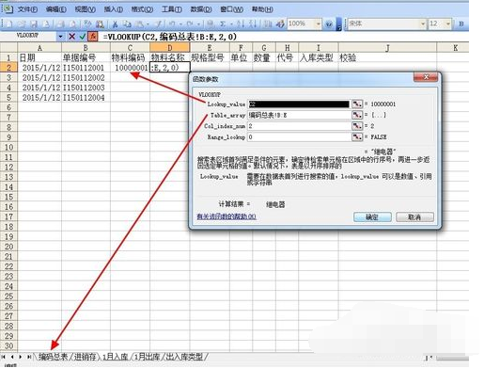
Task: Open the font name dropdown arrow
Action: click(423, 24)
